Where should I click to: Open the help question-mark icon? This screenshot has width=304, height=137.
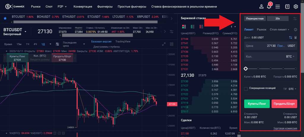coord(287,7)
